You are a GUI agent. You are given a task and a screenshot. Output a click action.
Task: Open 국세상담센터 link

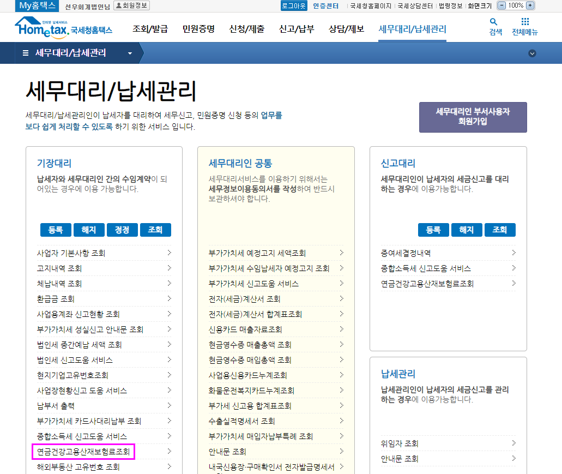415,6
